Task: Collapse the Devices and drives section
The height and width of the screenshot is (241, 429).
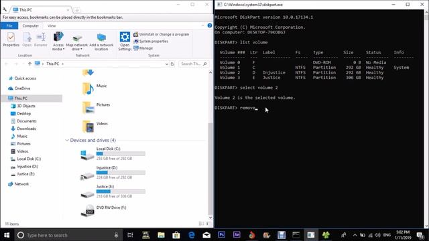Action: (67, 140)
